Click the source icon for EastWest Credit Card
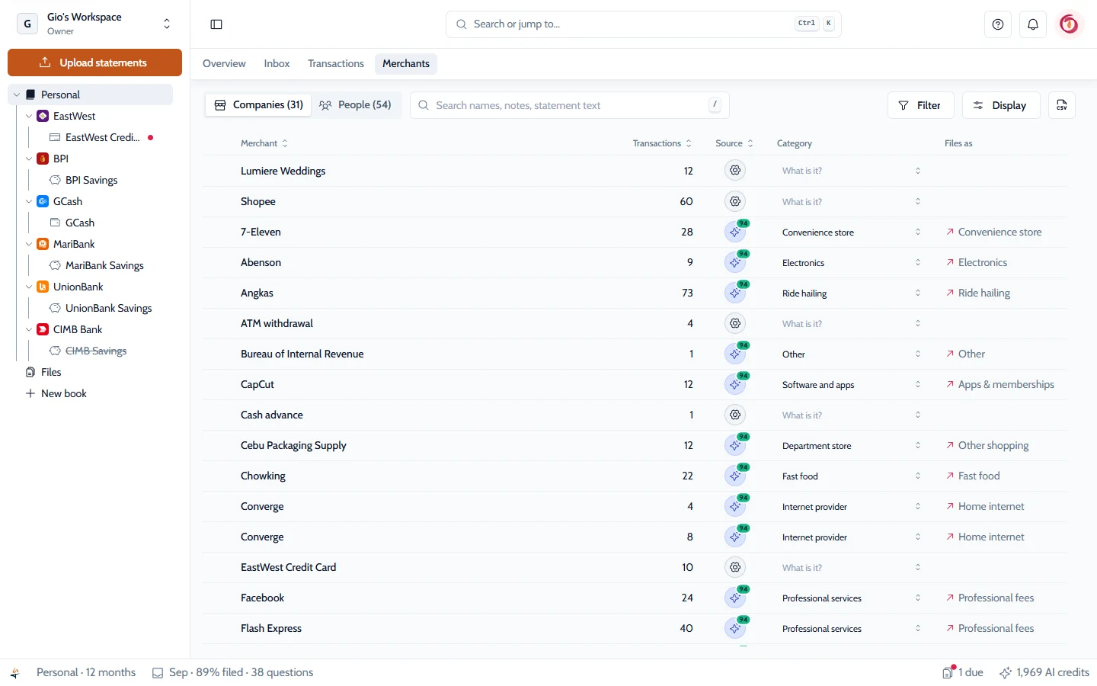The height and width of the screenshot is (686, 1097). pos(735,567)
